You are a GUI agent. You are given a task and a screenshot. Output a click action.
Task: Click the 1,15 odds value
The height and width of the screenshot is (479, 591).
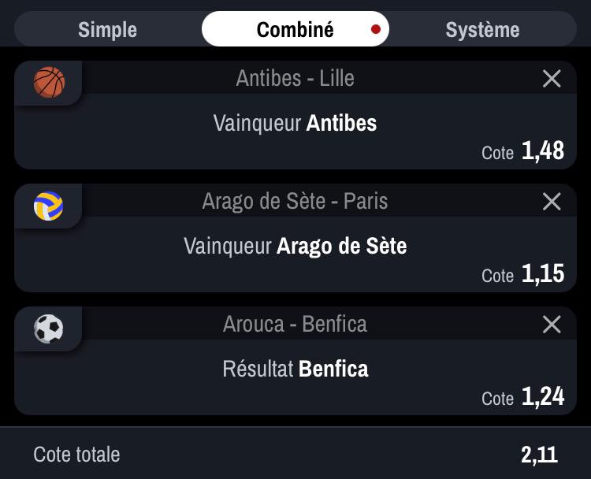pos(543,273)
